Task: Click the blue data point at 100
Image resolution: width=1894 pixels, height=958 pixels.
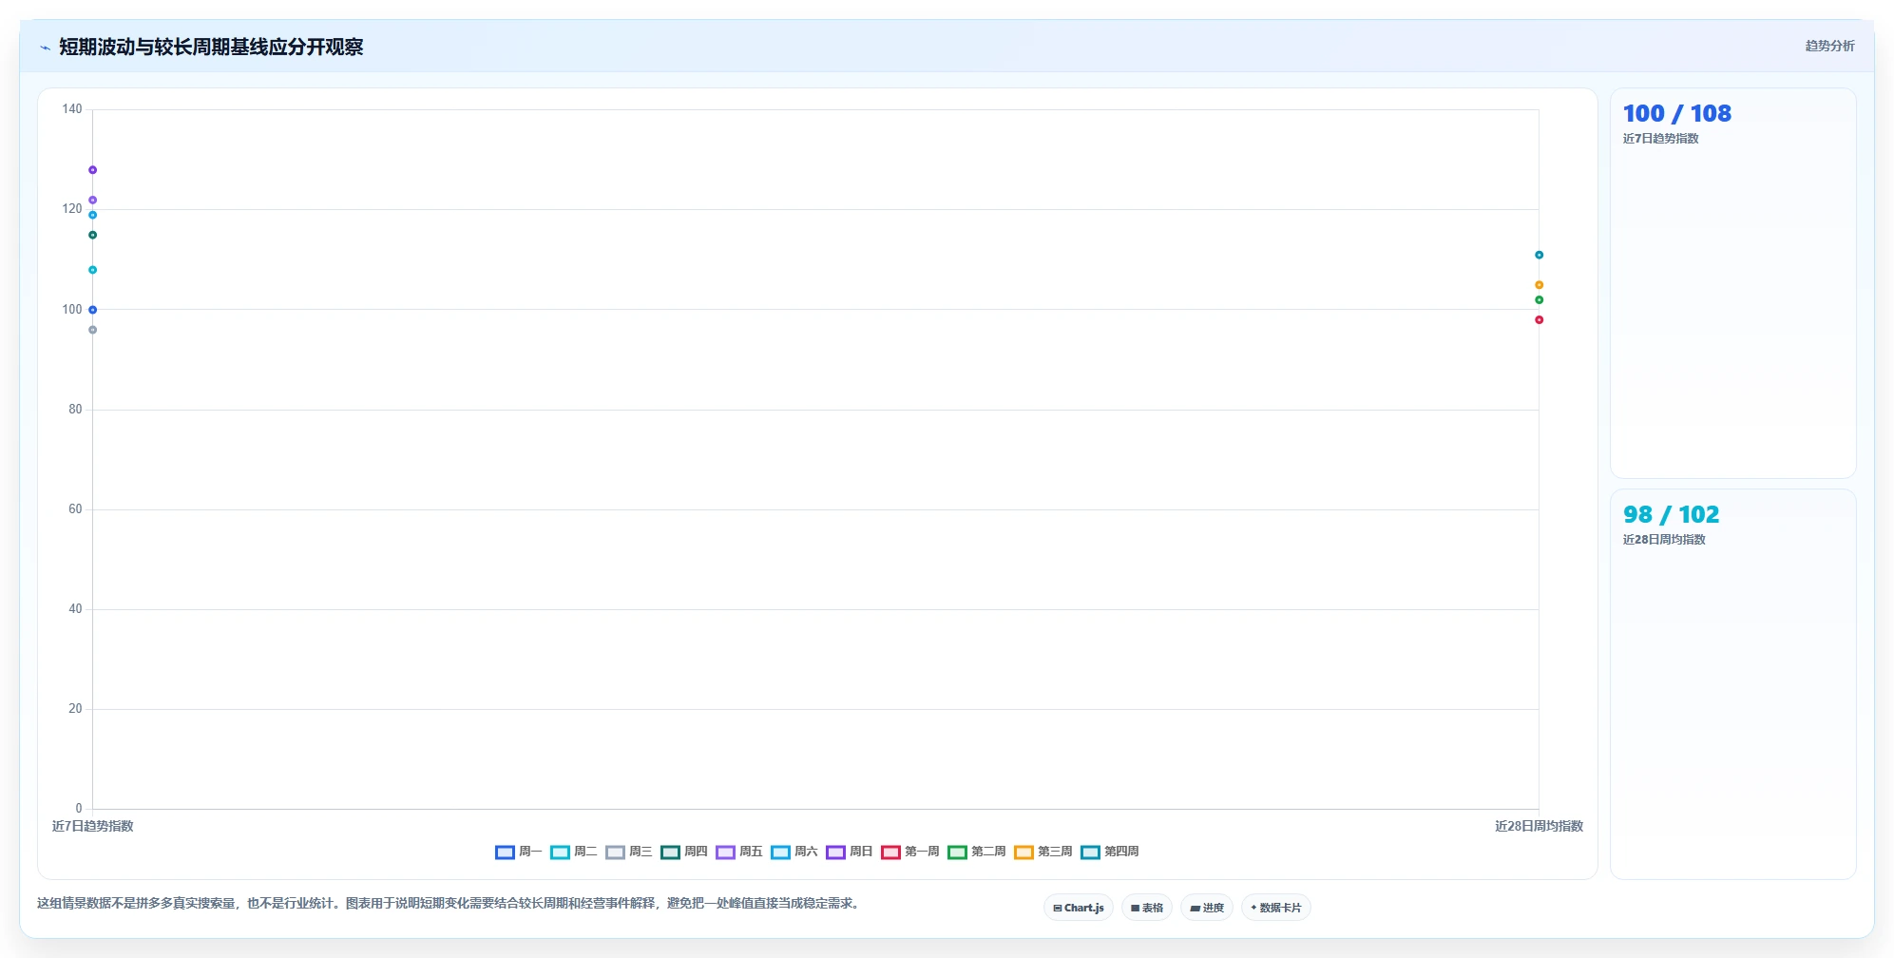Action: [x=92, y=310]
